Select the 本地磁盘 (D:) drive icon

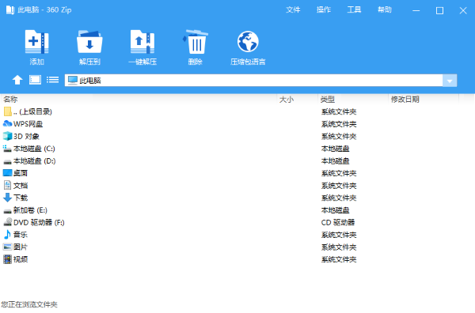(x=7, y=161)
